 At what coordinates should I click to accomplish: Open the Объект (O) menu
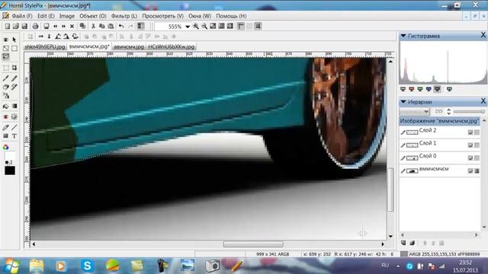(93, 16)
